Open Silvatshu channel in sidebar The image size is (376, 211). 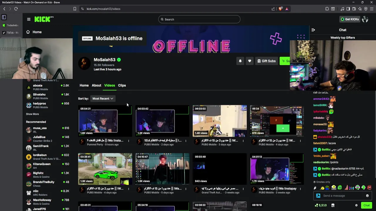(x=48, y=96)
